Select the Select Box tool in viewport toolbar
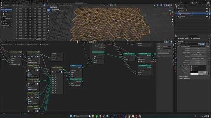Image resolution: width=211 pixels, height=118 pixels. coord(48,10)
